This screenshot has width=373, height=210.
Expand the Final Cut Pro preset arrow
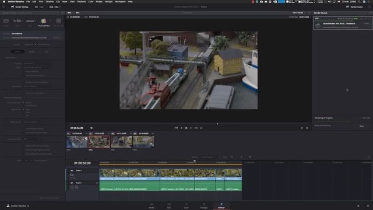50,21
